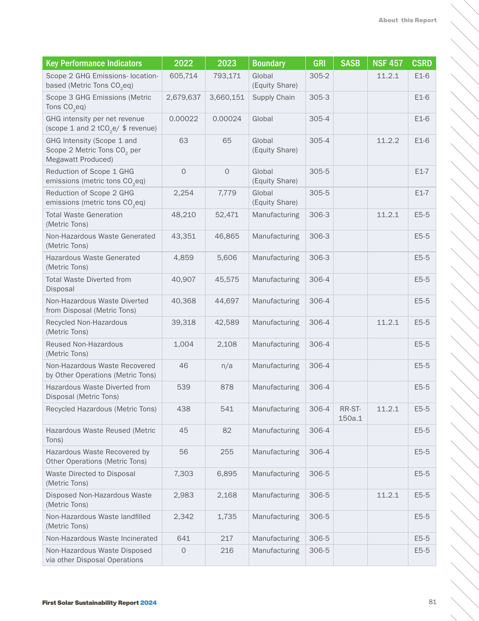Click the value 255
The height and width of the screenshot is (621, 479).
coord(227,452)
